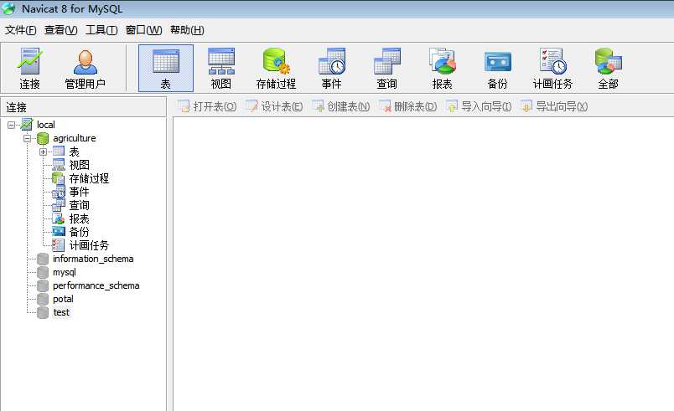Select '备份' label under agriculture
Screen dimensions: 674x411
[x=79, y=232]
